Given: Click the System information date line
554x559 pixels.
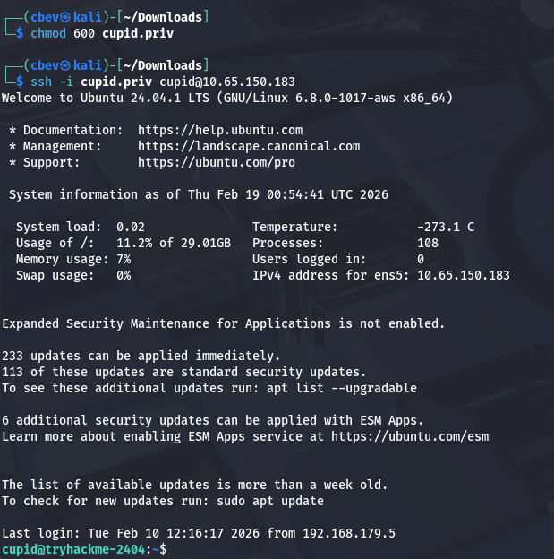Looking at the screenshot, I should click(199, 194).
